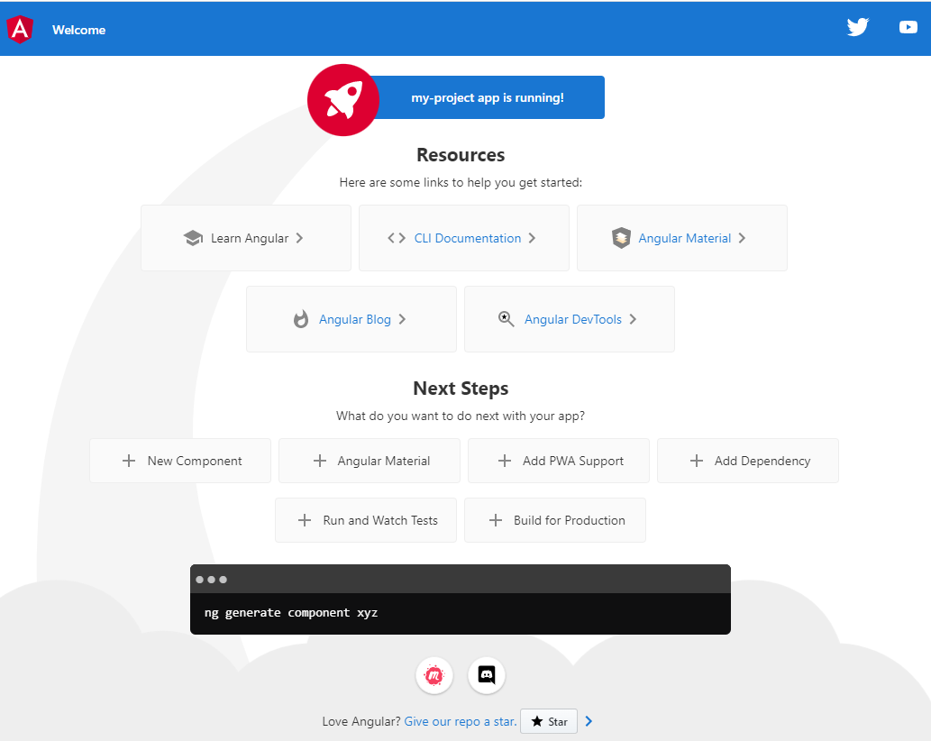This screenshot has height=741, width=931.
Task: Select the Run and Watch Tests label
Action: point(380,520)
